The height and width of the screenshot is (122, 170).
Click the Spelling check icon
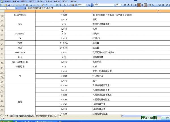(x=24, y=5)
